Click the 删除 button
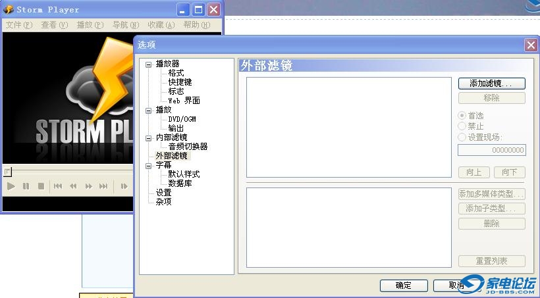Screen dimensions: 540x298 pyautogui.click(x=492, y=224)
